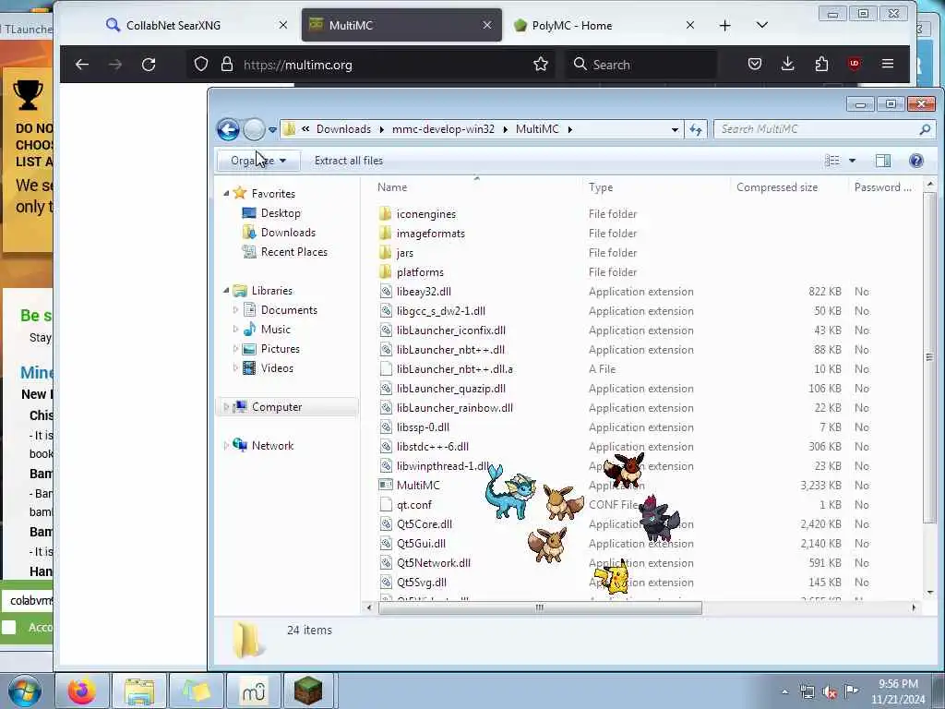
Task: Sort by Compressed size column
Action: pyautogui.click(x=788, y=186)
